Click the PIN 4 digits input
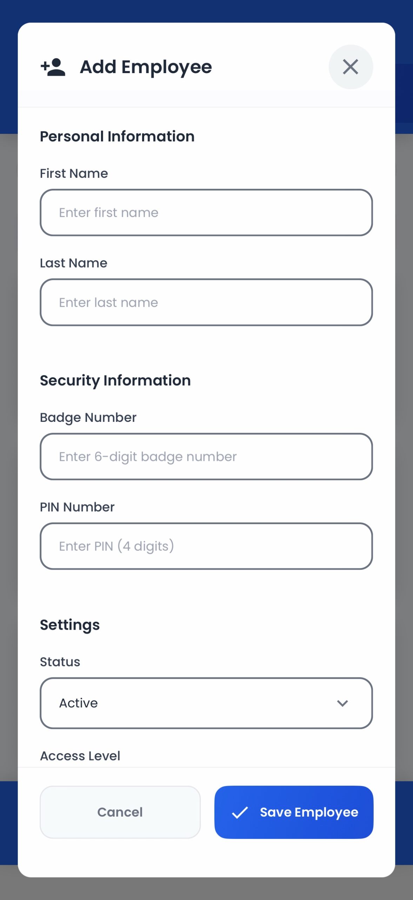Viewport: 413px width, 900px height. coord(206,546)
